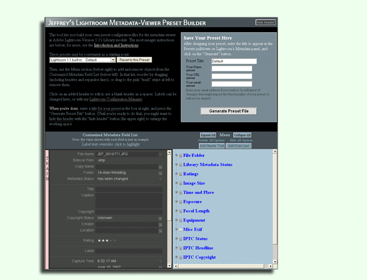Screen dimensions: 367x280
Task: Click the Your email input field
Action: (x=232, y=84)
